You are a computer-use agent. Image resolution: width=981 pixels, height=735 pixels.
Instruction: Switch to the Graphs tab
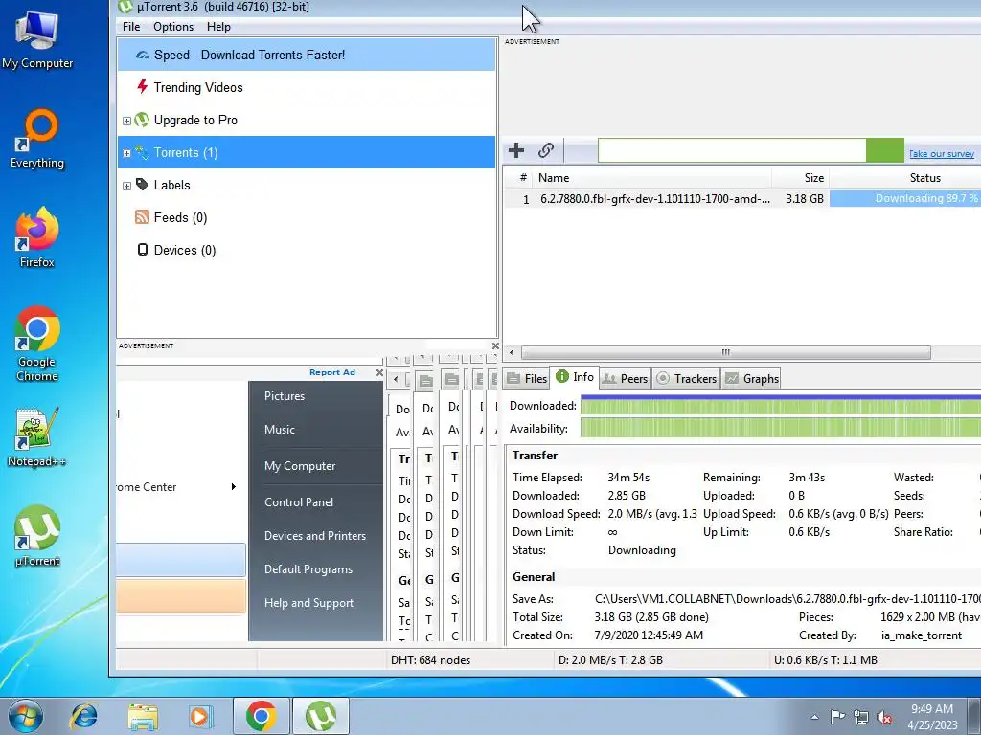point(751,378)
